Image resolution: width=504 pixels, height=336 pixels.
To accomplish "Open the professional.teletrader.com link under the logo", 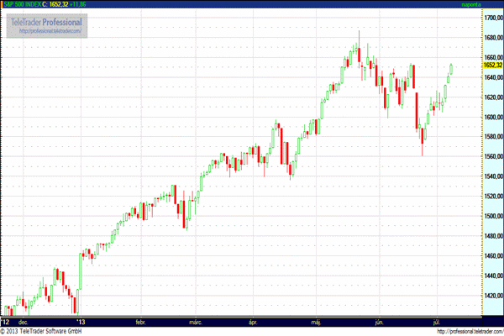I will [x=50, y=31].
